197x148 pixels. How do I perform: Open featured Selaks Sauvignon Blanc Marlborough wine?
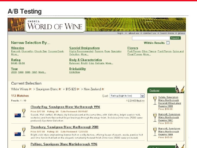170,102
